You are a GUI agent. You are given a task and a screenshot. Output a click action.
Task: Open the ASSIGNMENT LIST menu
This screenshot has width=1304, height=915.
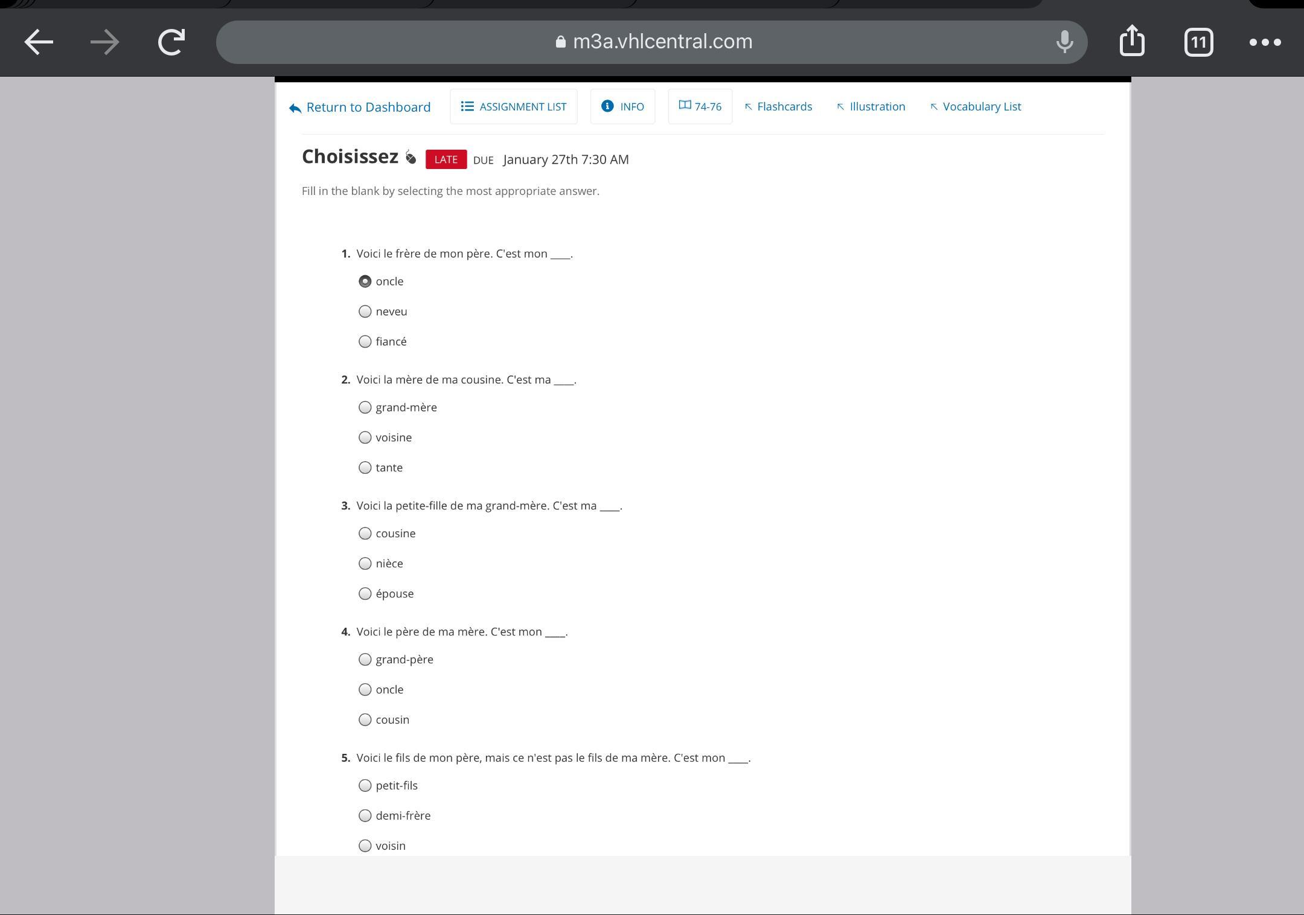[513, 106]
